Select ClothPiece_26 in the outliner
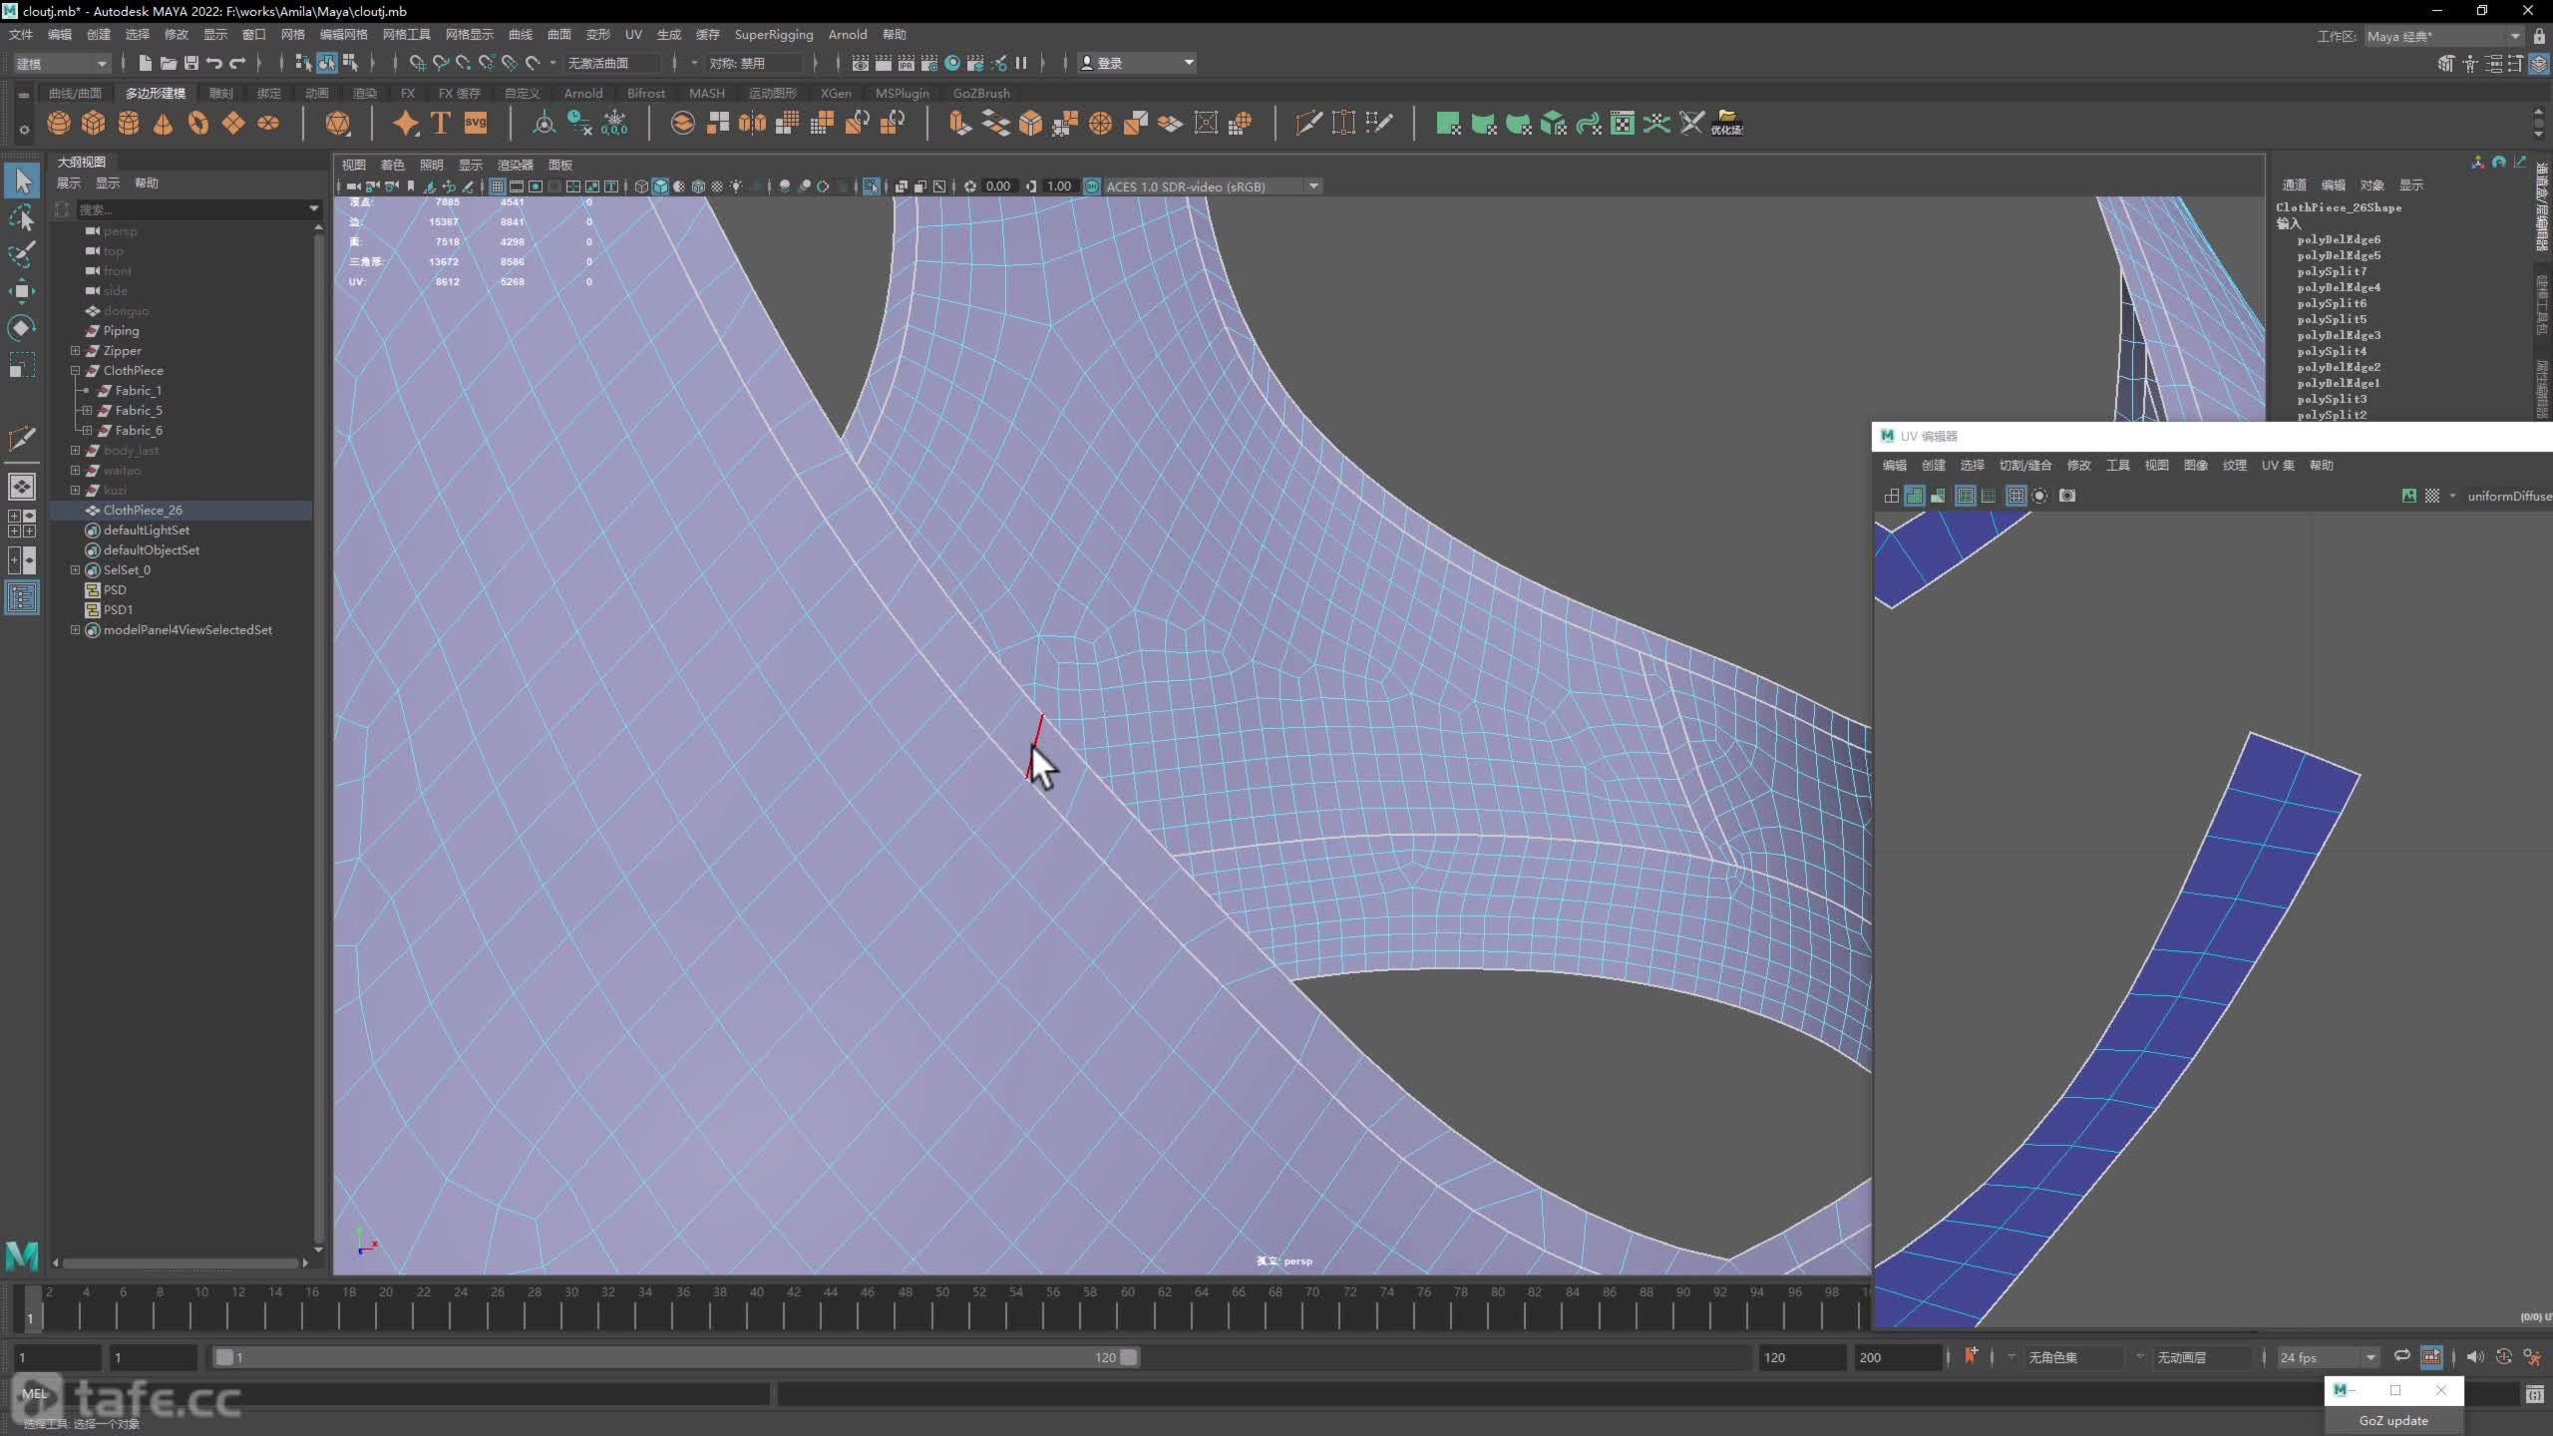The width and height of the screenshot is (2553, 1436). click(143, 510)
